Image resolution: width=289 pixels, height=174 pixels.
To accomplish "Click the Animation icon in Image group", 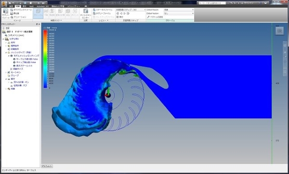I will (12, 17).
